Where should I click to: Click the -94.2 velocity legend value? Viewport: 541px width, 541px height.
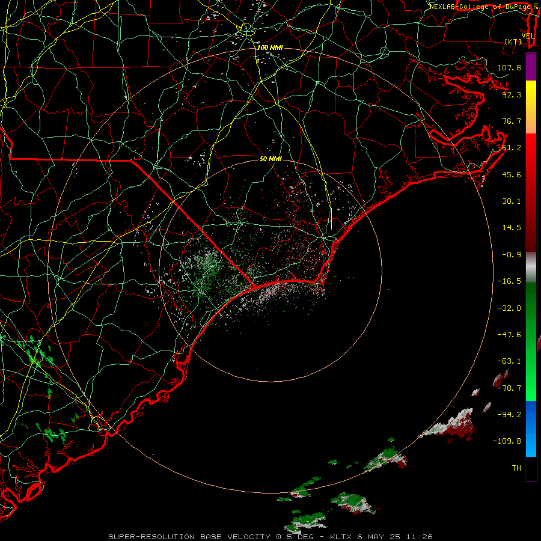tap(509, 414)
